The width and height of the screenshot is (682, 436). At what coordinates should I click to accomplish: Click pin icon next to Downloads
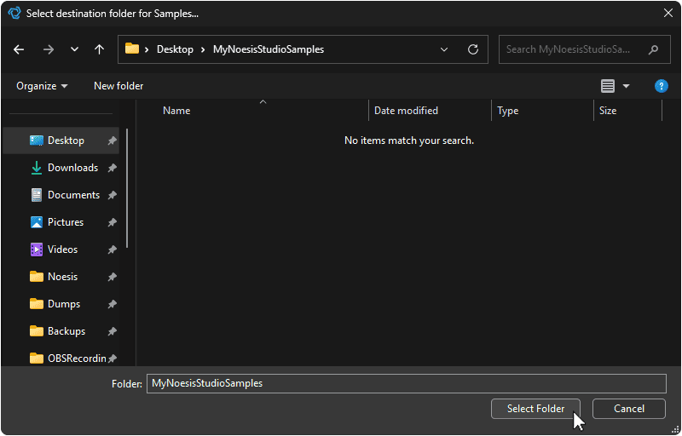[113, 168]
